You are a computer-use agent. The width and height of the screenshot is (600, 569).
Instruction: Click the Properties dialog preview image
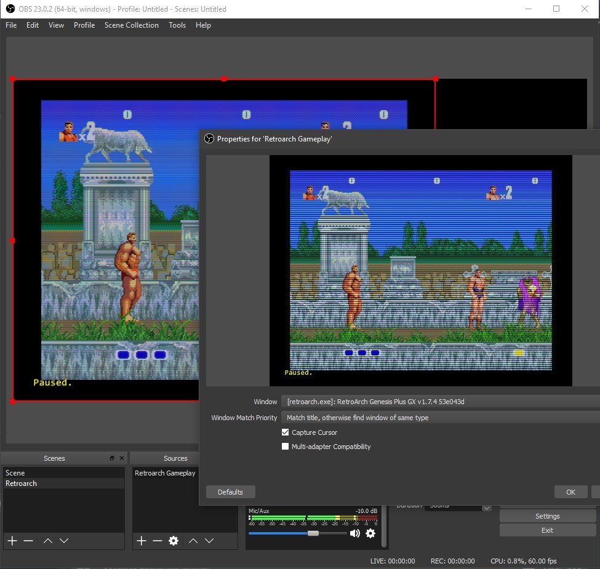point(420,270)
